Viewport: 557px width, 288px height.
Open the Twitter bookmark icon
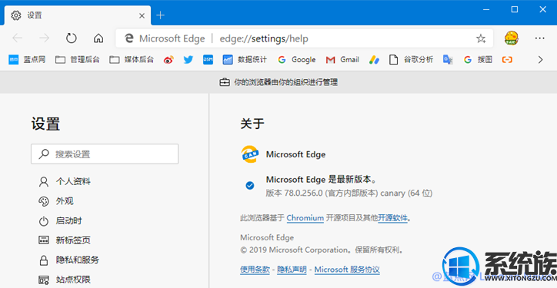click(x=188, y=60)
